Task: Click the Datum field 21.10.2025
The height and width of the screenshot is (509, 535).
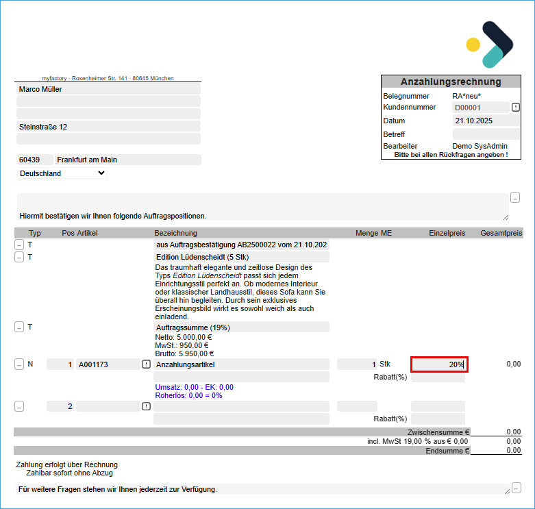Action: coord(486,121)
